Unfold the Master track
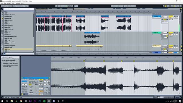Image resolution: width=183 pixels, height=103 pixels. click(x=153, y=52)
